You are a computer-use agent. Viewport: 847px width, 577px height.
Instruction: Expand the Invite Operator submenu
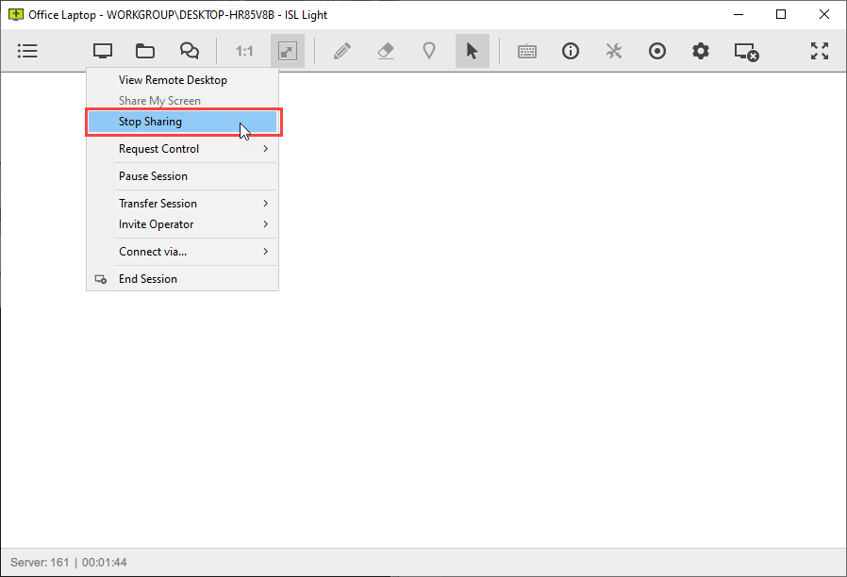[x=183, y=224]
